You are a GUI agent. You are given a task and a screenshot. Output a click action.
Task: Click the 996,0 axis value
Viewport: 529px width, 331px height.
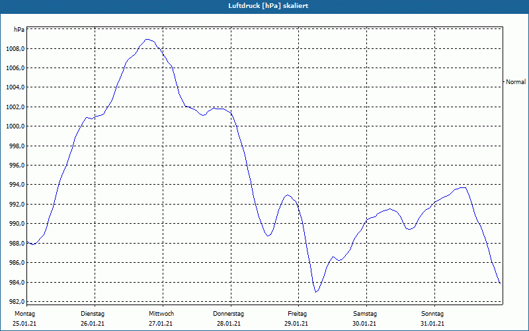(x=17, y=165)
